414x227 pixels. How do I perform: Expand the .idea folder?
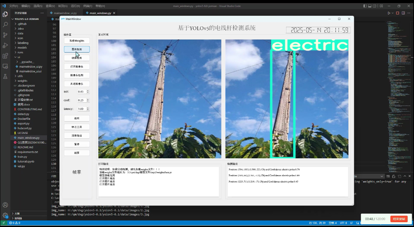click(x=29, y=29)
